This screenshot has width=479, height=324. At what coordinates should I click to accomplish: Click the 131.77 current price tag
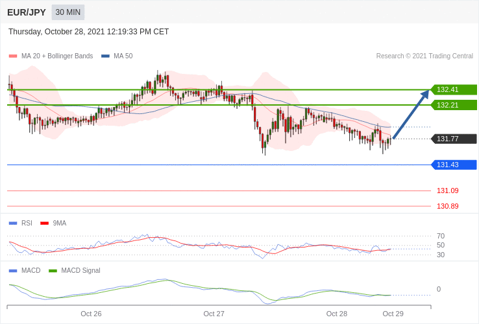(x=454, y=139)
